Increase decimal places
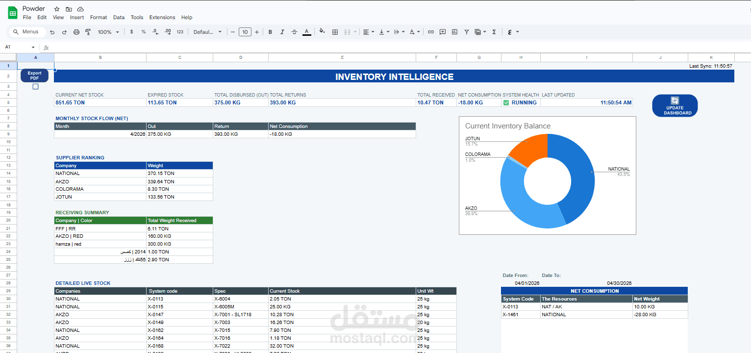The image size is (751, 353). 168,32
